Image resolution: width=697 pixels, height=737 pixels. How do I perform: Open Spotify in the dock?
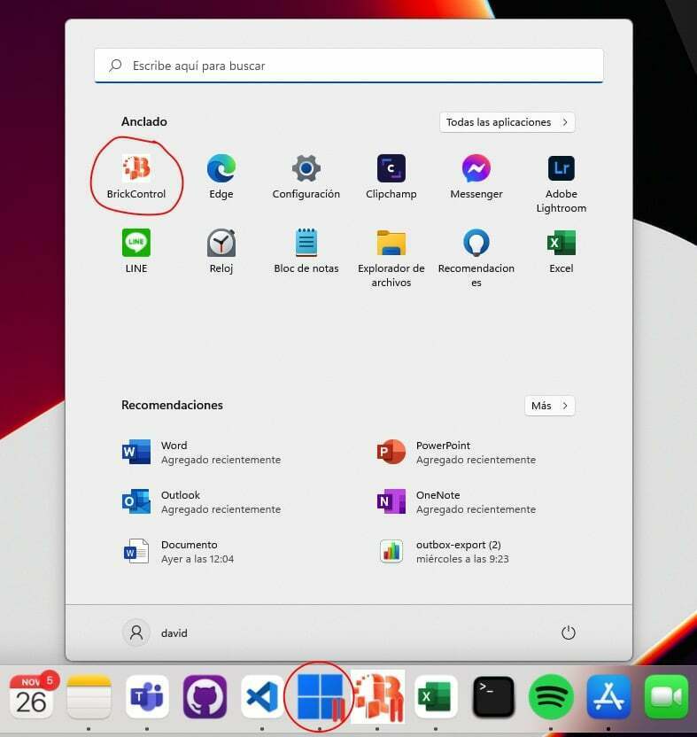[x=551, y=697]
